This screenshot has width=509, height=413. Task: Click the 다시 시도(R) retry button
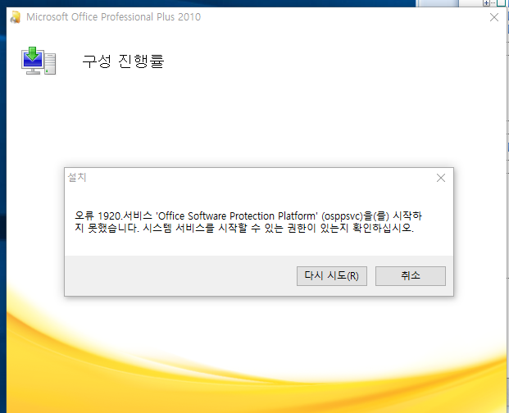[x=331, y=276]
